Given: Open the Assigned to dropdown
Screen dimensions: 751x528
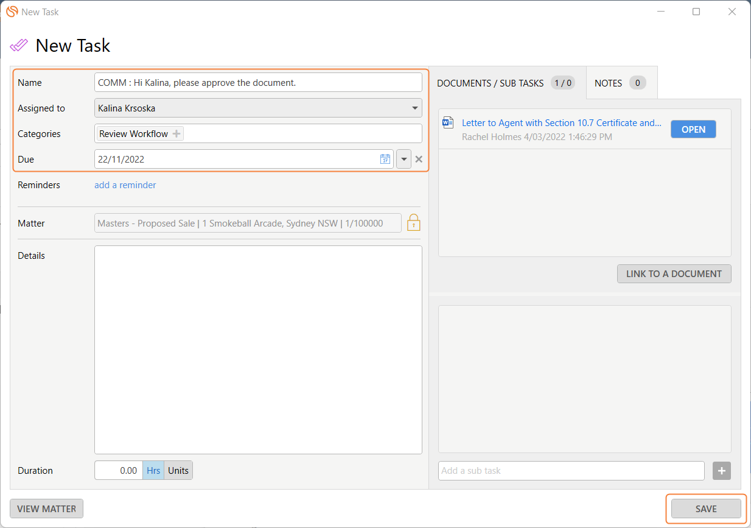Looking at the screenshot, I should (415, 108).
